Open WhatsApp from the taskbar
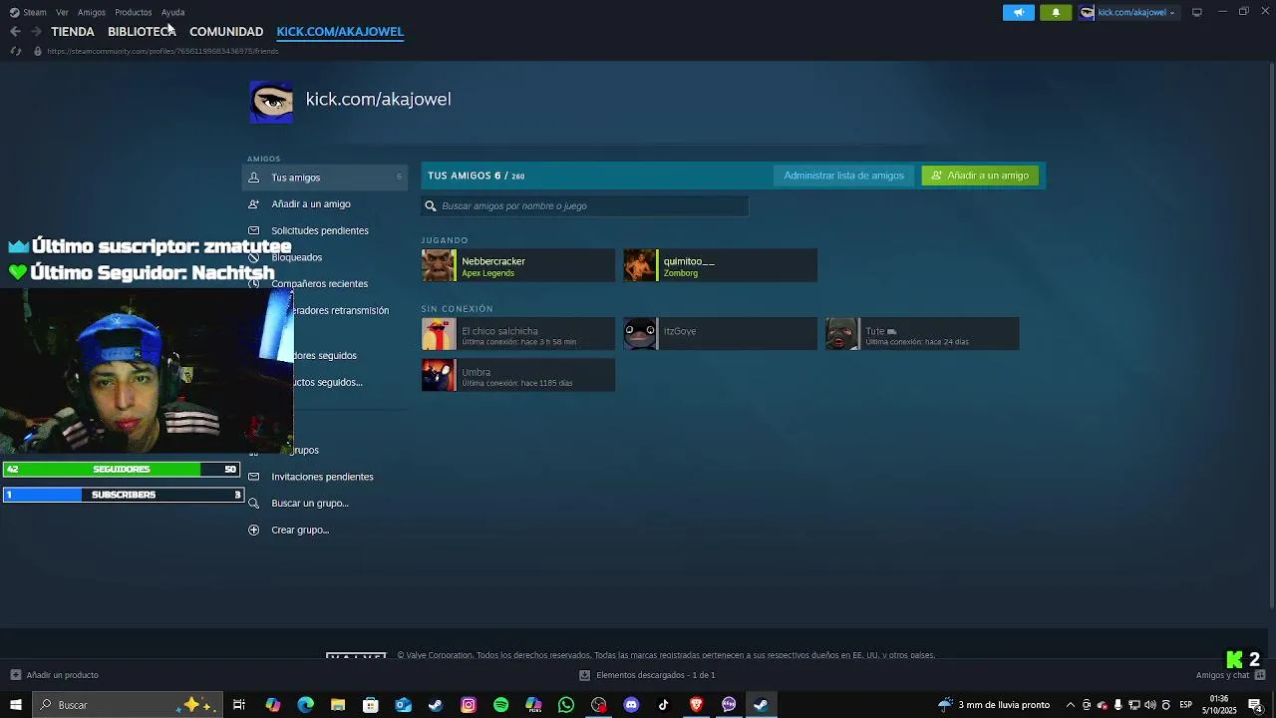1276x718 pixels. coord(566,705)
